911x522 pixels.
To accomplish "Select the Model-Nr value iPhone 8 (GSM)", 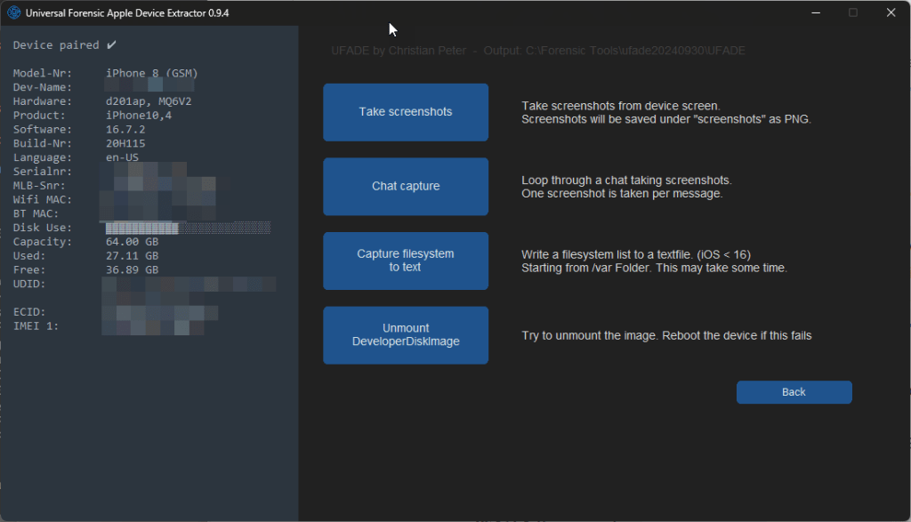I will (151, 73).
